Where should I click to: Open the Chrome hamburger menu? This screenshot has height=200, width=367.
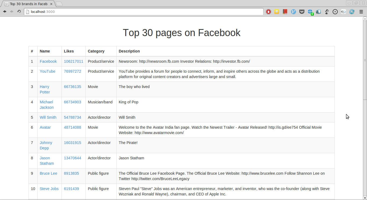coord(361,12)
